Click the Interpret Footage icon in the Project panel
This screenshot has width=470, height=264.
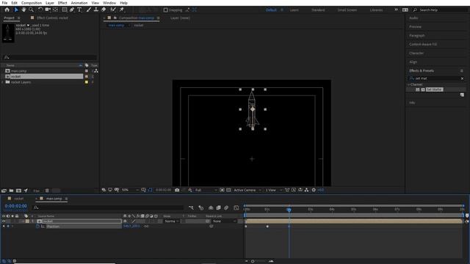4,191
